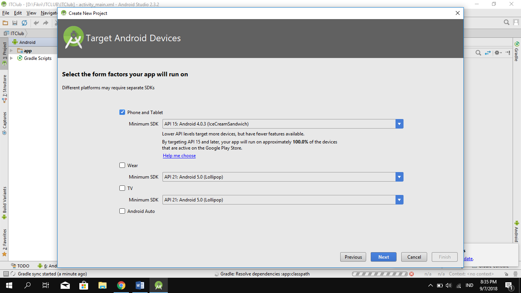The width and height of the screenshot is (521, 293).
Task: Uncheck the Phone and Tablet checkbox
Action: [x=122, y=112]
